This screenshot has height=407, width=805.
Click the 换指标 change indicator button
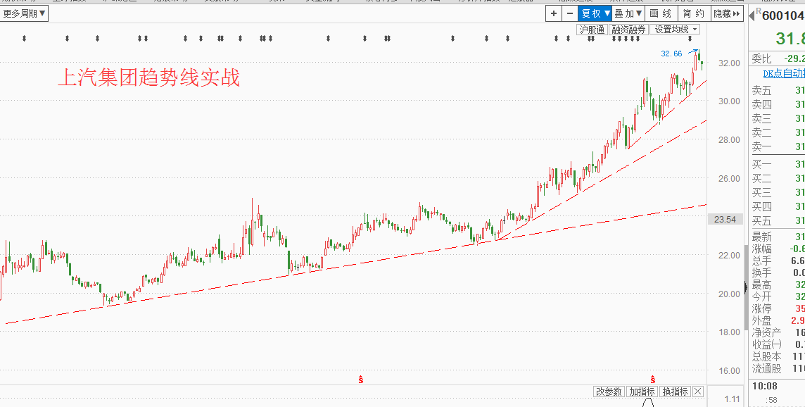coord(675,392)
